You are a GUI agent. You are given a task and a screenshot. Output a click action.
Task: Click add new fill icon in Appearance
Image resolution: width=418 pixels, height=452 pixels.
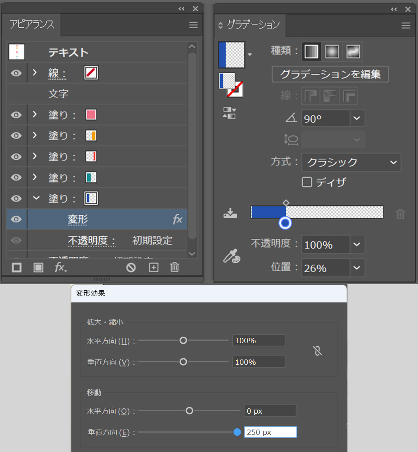[x=38, y=267]
